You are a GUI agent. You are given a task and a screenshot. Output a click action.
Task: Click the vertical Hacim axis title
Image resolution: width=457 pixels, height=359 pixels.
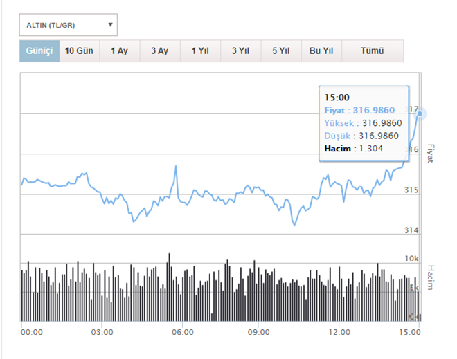tap(429, 277)
